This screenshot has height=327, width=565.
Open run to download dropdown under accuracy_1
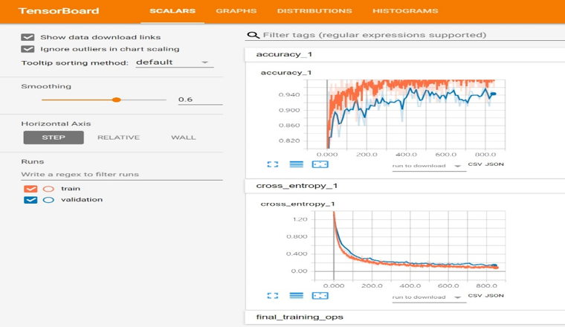click(426, 166)
